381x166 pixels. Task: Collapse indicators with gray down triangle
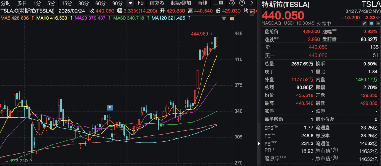224,18
